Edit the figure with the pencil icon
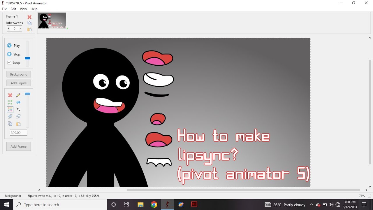 [x=18, y=95]
